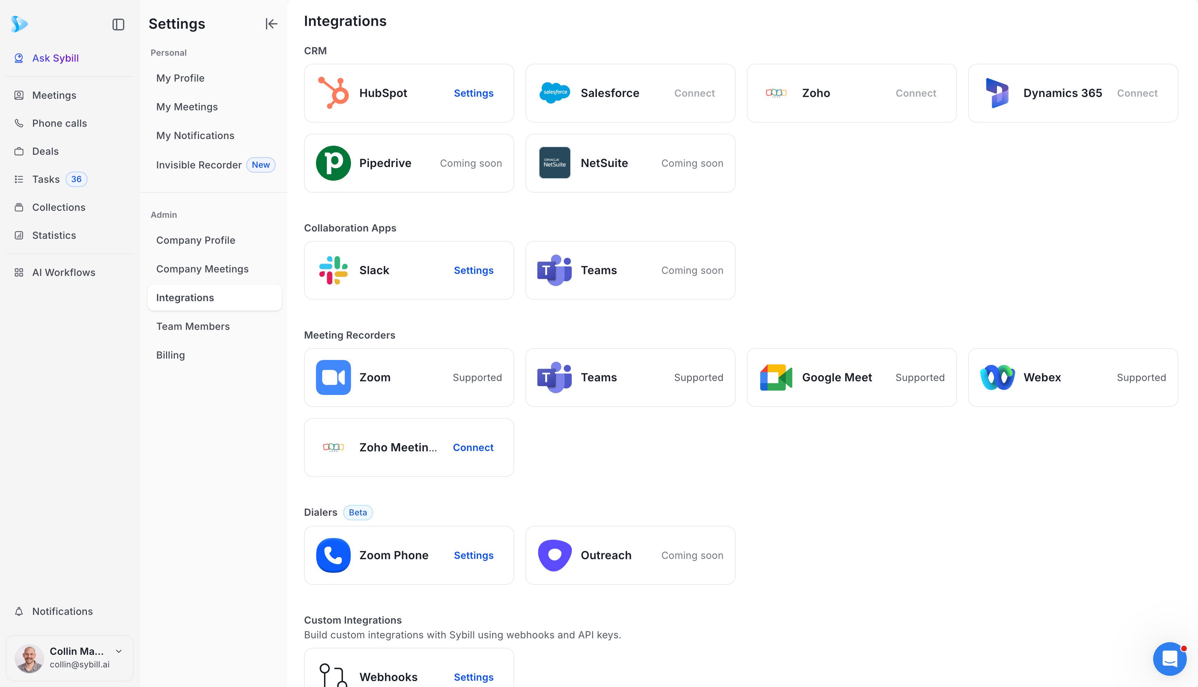Click Webex's Supported status label
The image size is (1198, 687).
(x=1141, y=377)
